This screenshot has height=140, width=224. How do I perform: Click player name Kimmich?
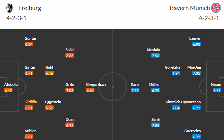point(173,102)
